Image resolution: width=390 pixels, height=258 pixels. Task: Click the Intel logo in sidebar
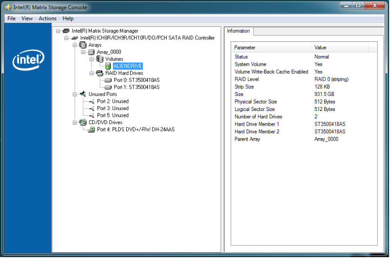[x=28, y=60]
